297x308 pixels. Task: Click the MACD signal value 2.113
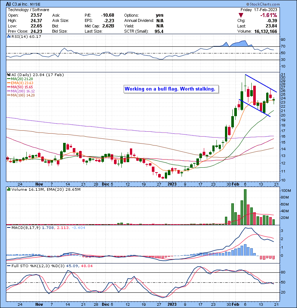pos(63,228)
